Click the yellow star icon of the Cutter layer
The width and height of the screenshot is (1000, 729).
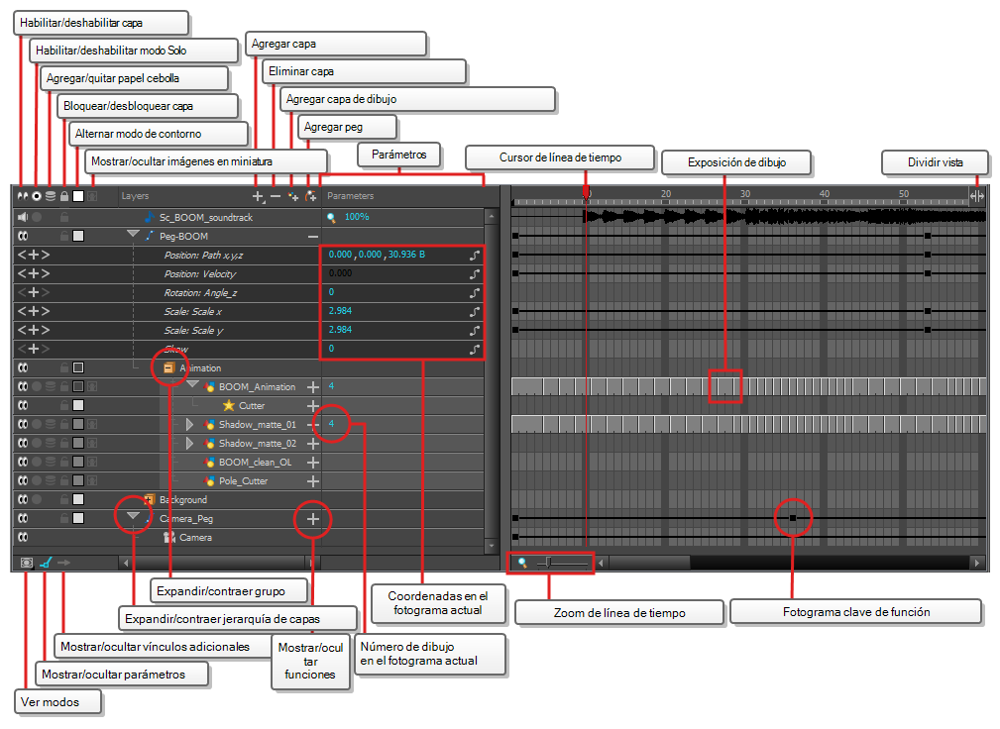coord(228,405)
